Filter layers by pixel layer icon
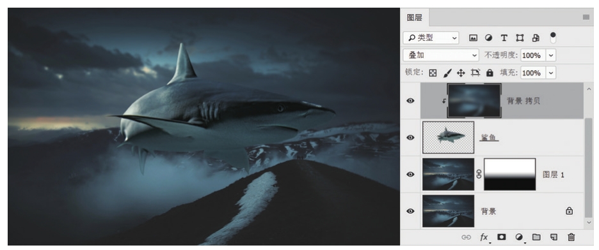 (x=473, y=38)
